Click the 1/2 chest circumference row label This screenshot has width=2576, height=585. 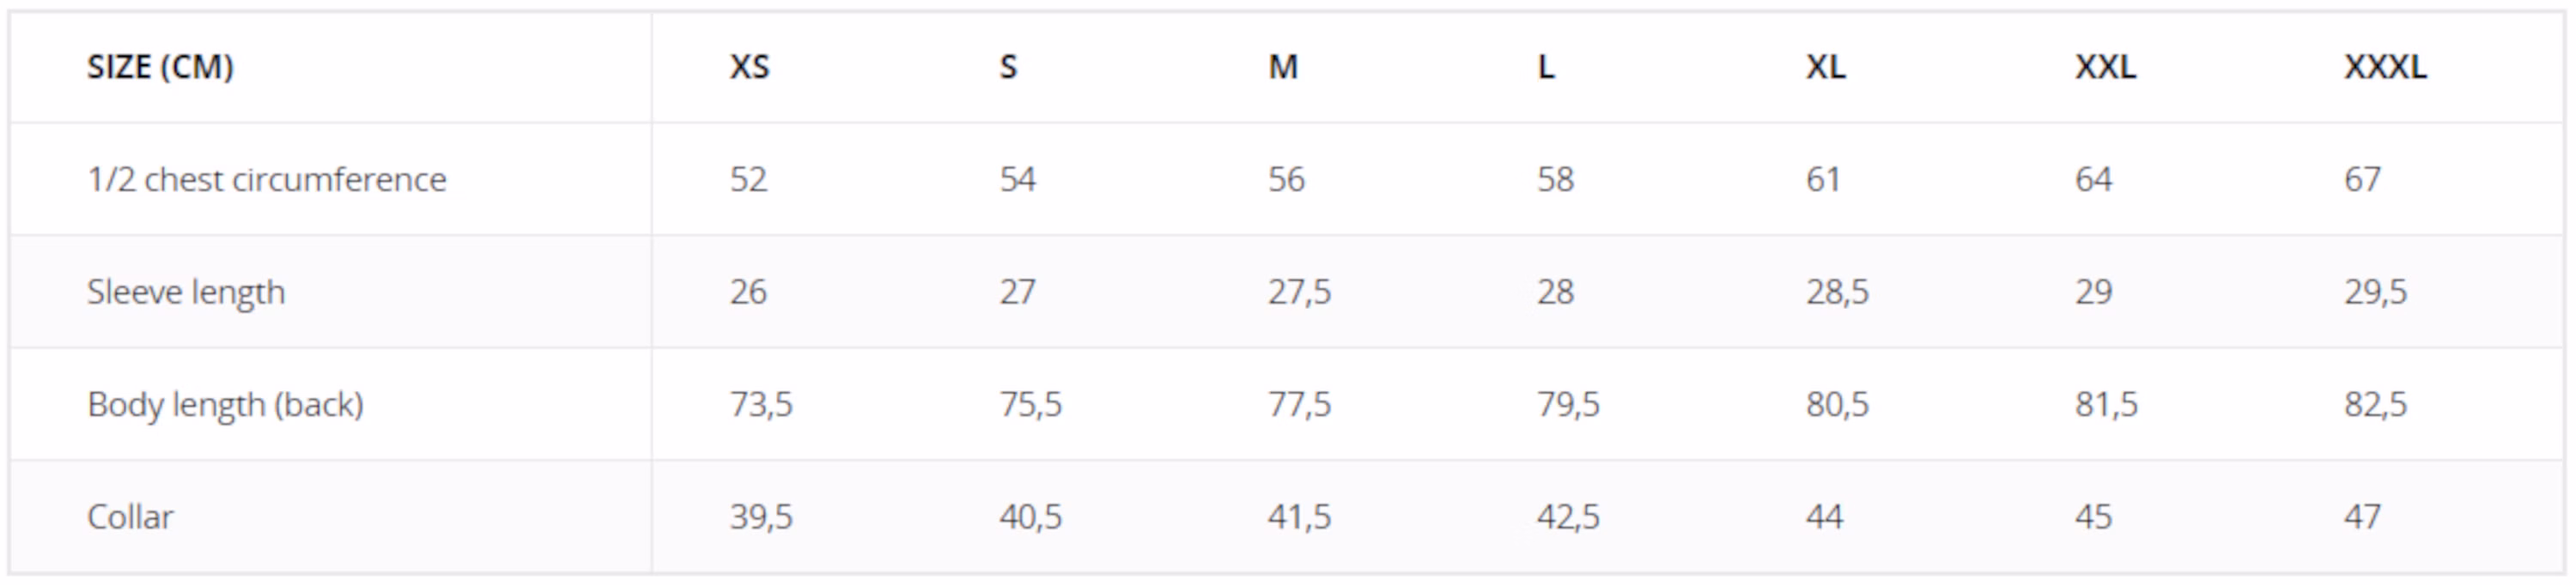tap(266, 179)
